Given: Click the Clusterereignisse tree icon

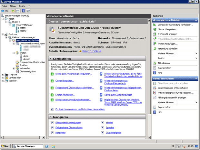Looking at the screenshot, I should 17,71.
